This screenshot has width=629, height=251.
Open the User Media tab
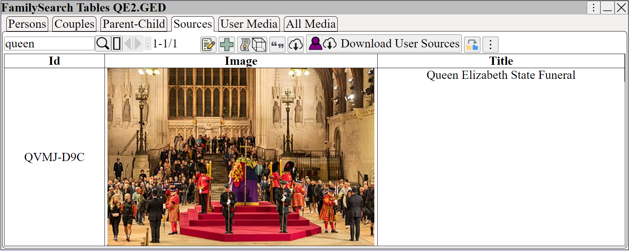249,24
